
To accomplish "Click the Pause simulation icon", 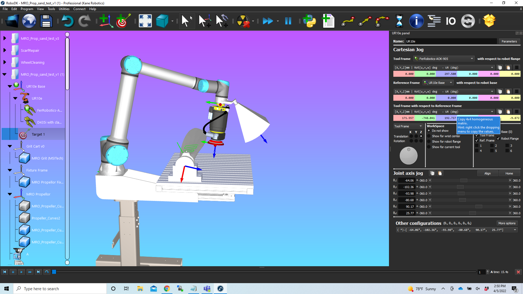I will [x=288, y=21].
